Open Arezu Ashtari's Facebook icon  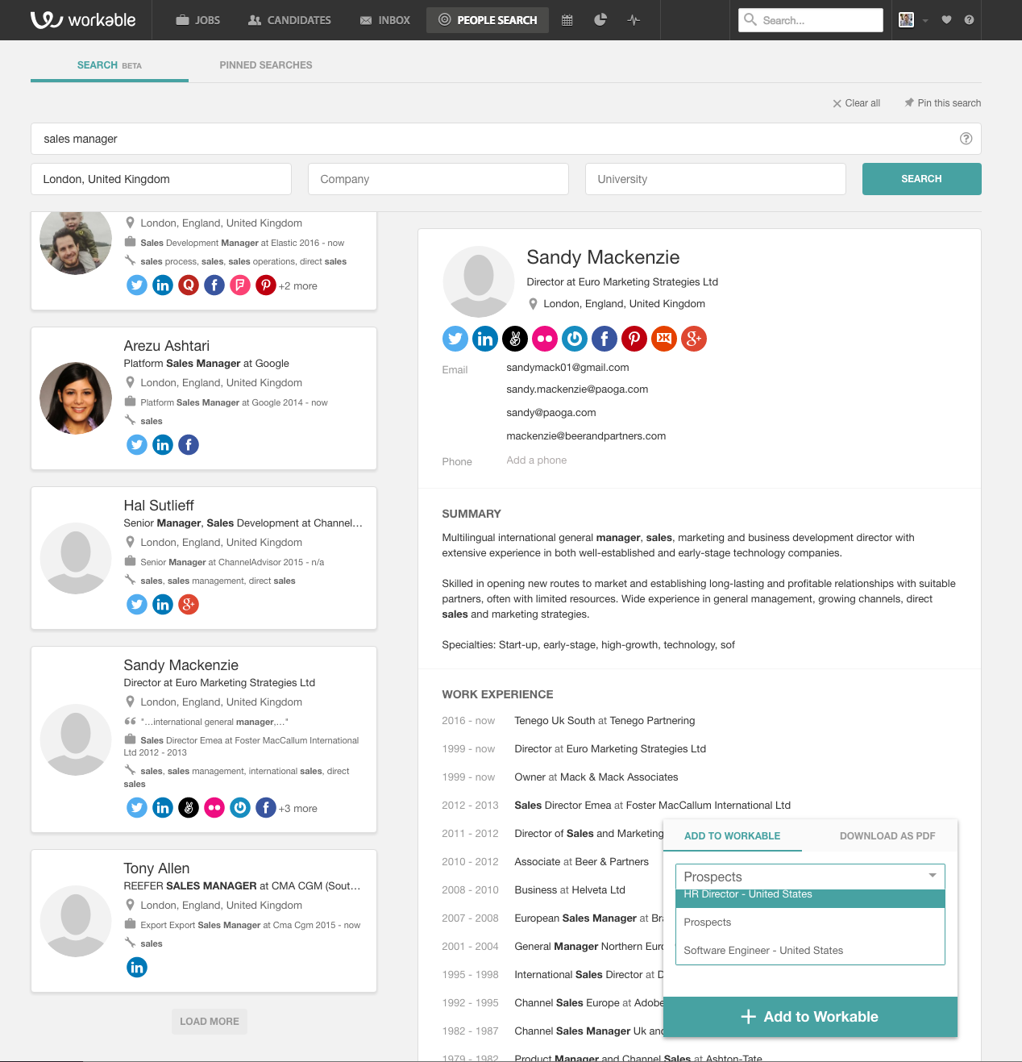coord(189,444)
